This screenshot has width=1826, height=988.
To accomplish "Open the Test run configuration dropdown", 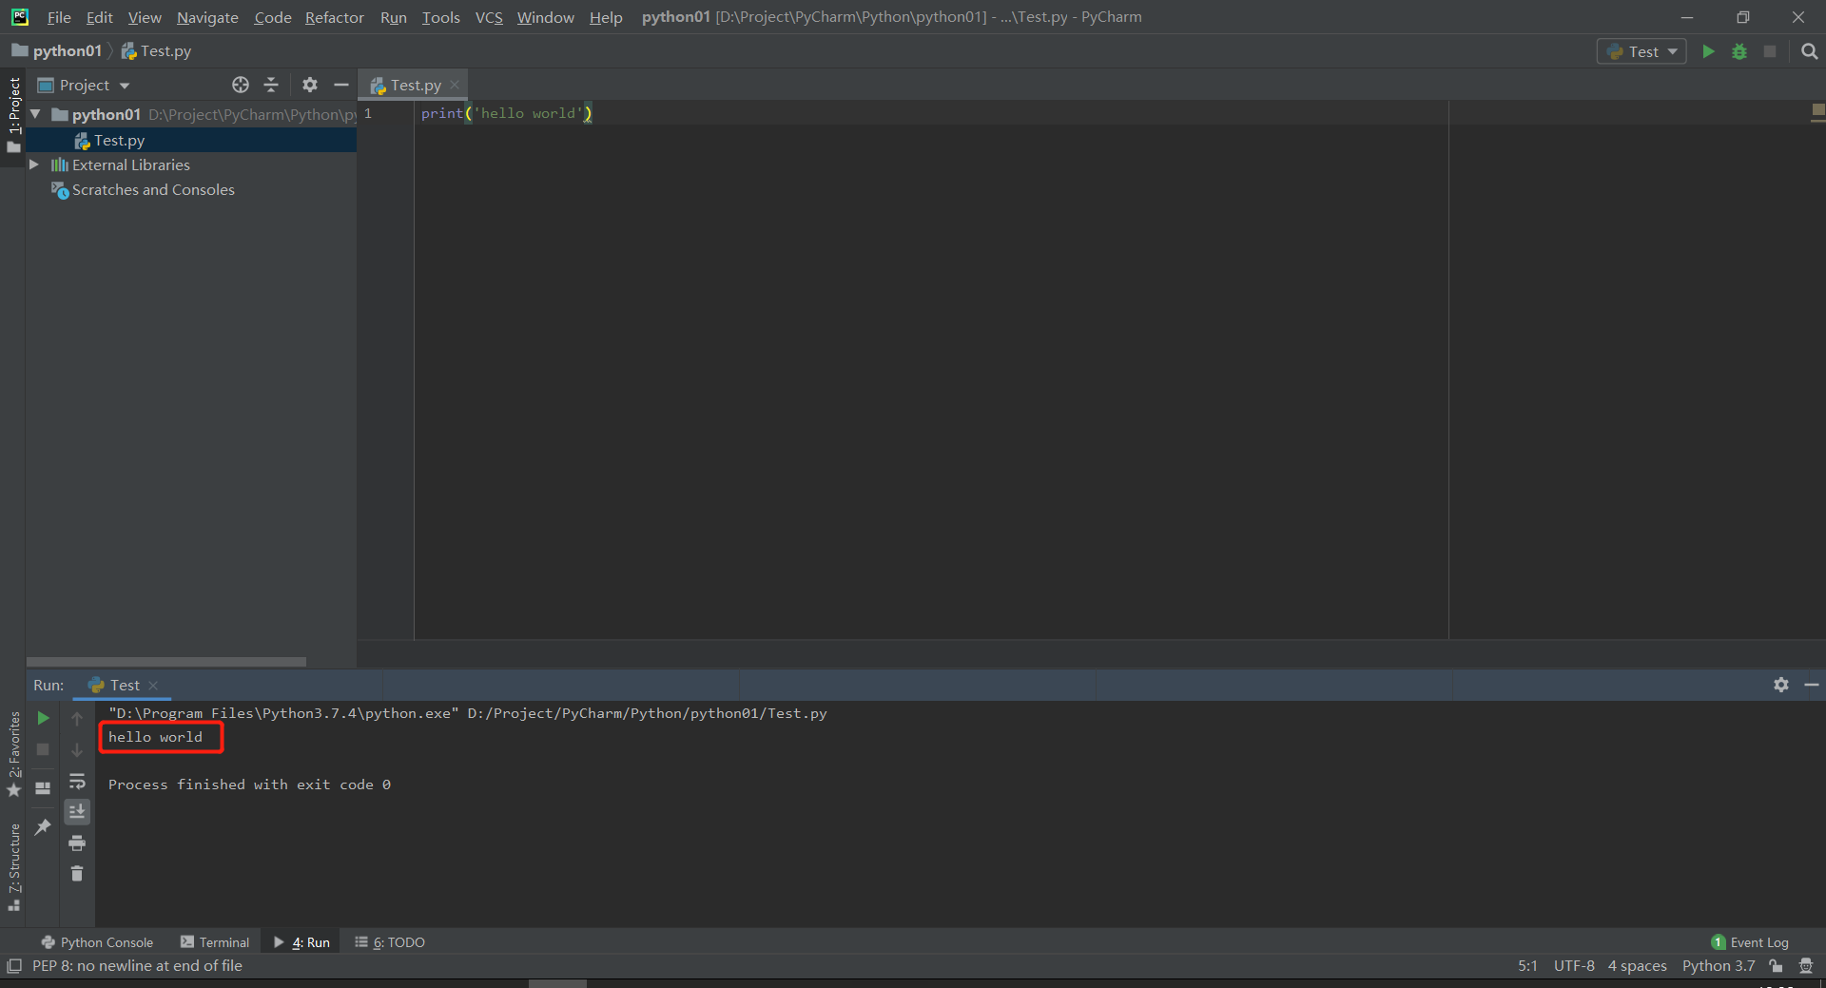I will point(1641,51).
